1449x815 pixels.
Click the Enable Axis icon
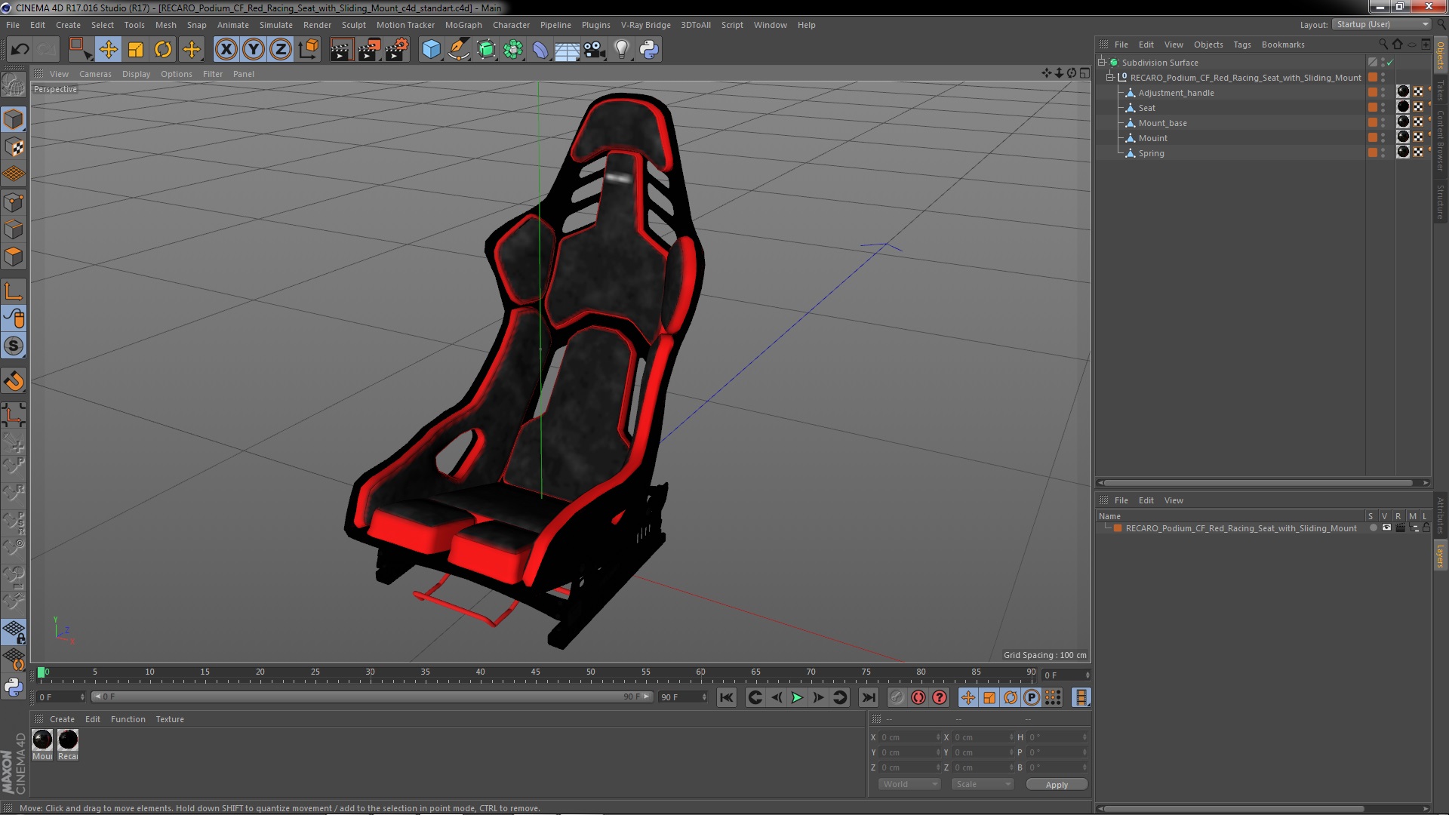(x=14, y=291)
